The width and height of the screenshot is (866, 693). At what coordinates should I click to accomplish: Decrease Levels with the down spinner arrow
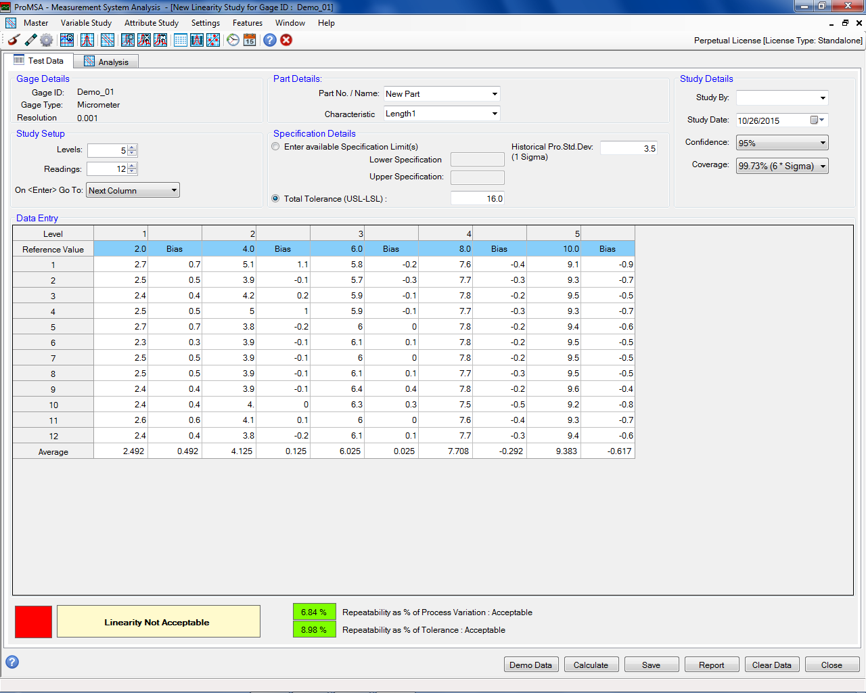coord(132,153)
